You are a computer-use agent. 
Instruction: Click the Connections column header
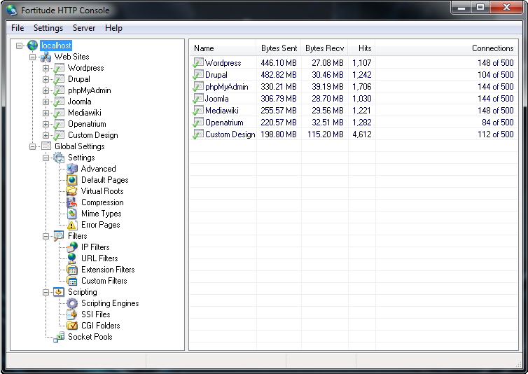(x=492, y=48)
